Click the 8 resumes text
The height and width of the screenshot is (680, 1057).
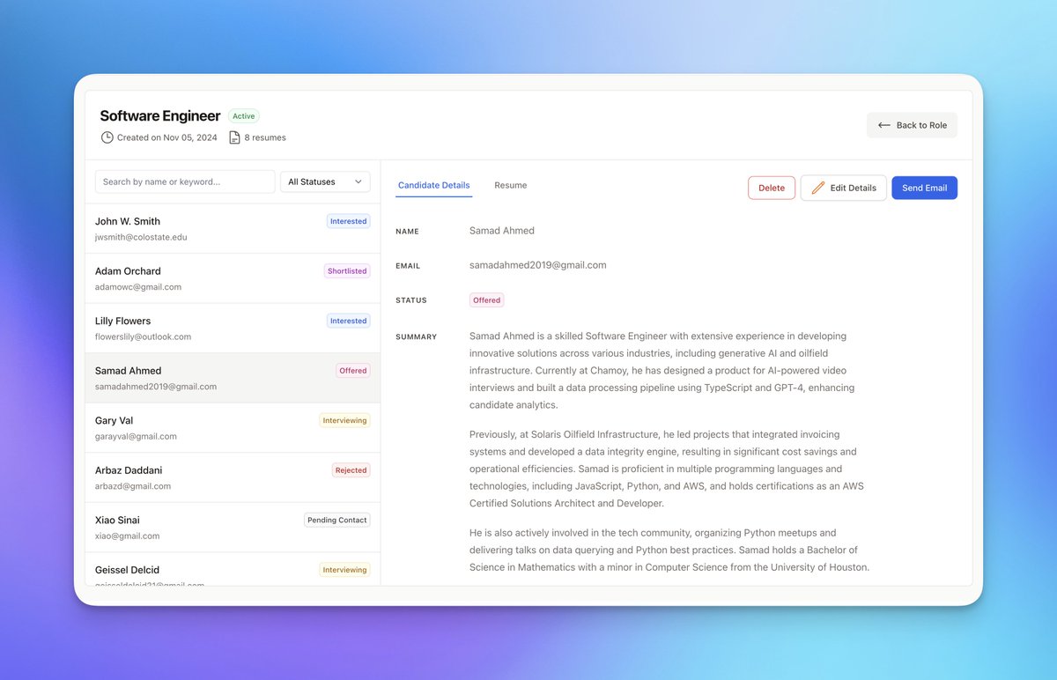point(265,137)
